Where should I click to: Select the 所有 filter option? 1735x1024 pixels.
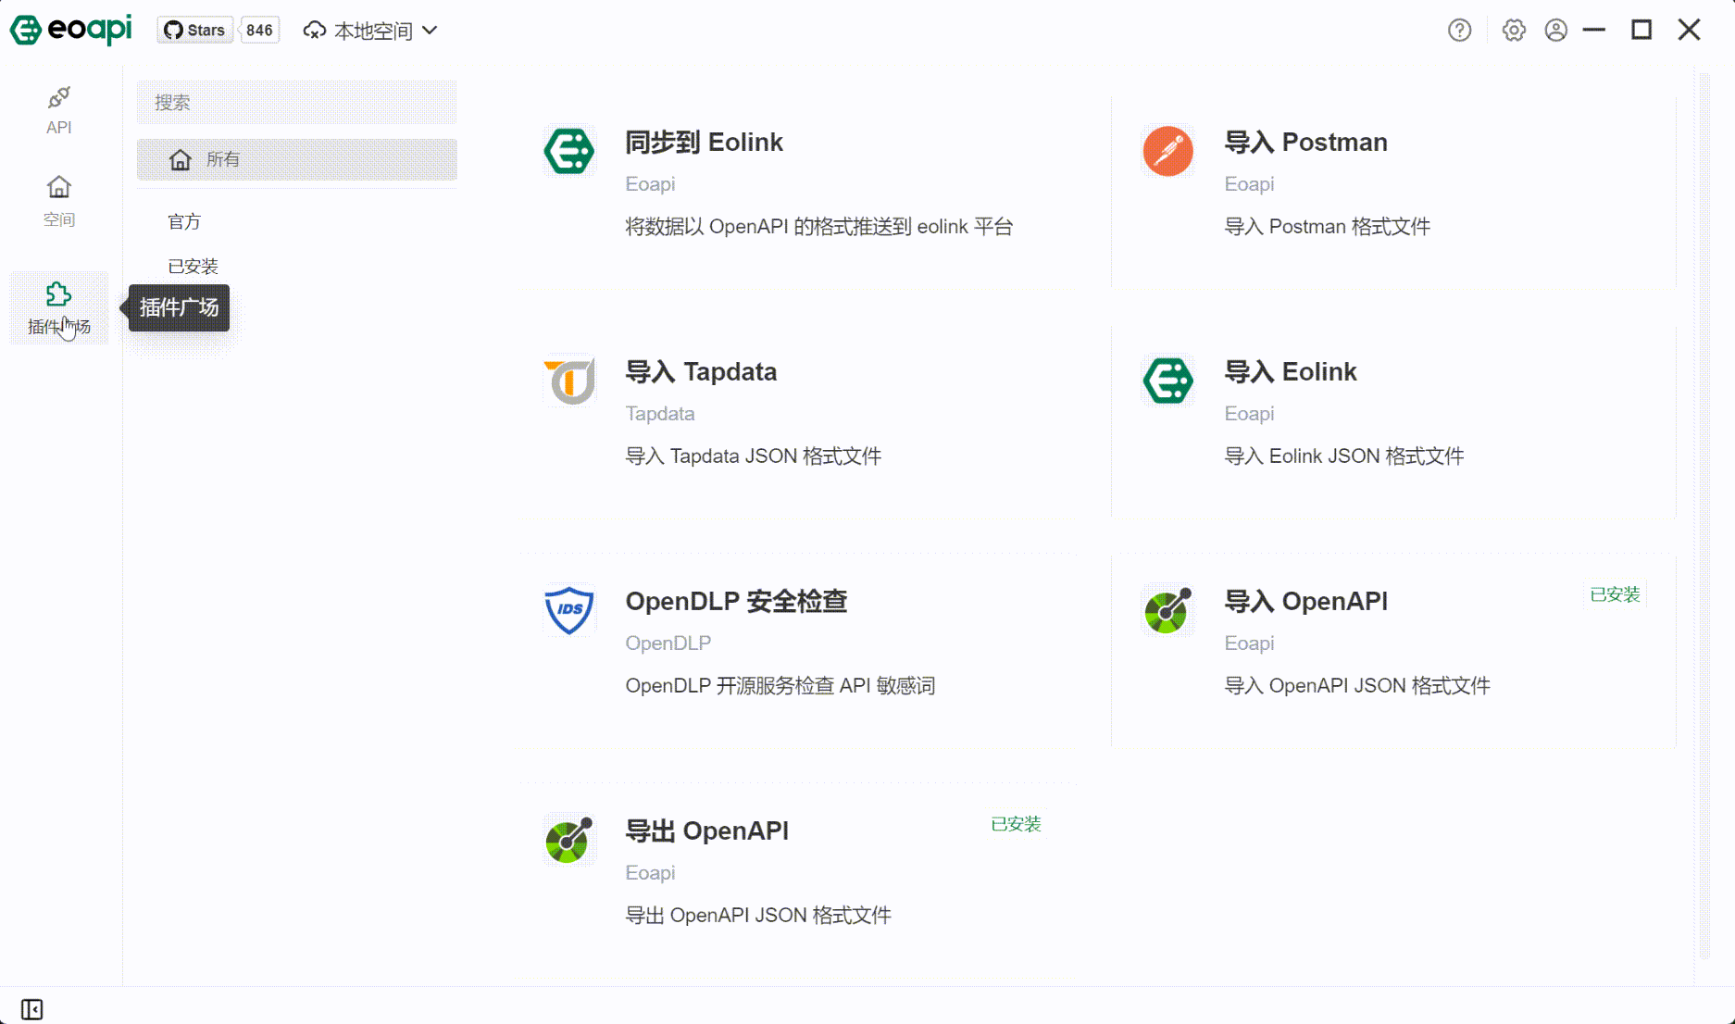point(222,159)
